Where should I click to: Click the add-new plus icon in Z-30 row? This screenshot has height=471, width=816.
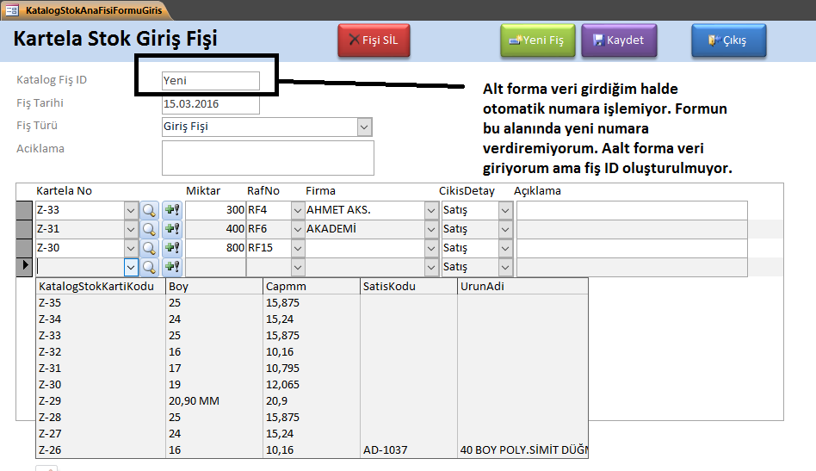pos(171,248)
